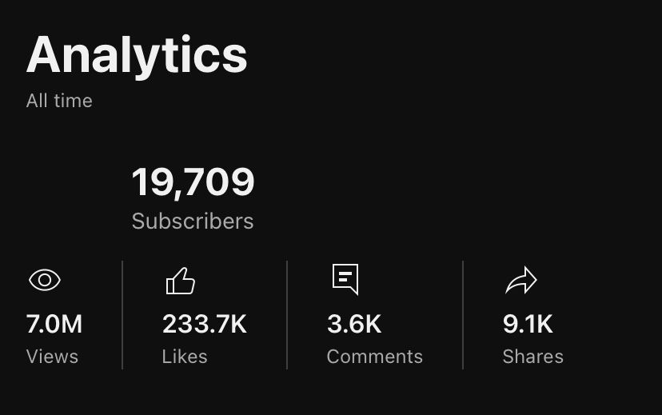Click the divider between Likes and Comments
The image size is (662, 415).
287,315
